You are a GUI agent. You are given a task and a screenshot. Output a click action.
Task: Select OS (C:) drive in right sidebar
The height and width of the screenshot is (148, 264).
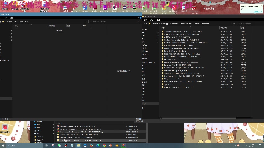click(150, 104)
